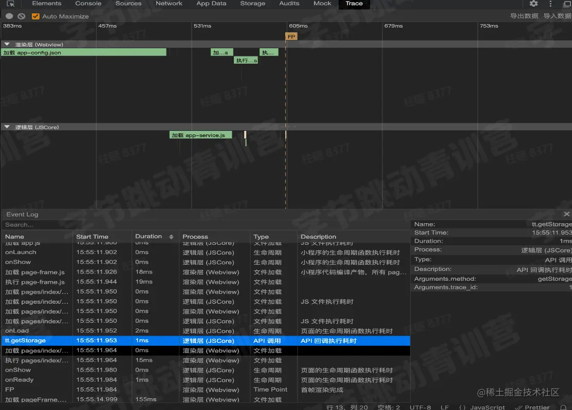Select the onLoad event row
Image resolution: width=572 pixels, height=410 pixels.
[x=206, y=330]
